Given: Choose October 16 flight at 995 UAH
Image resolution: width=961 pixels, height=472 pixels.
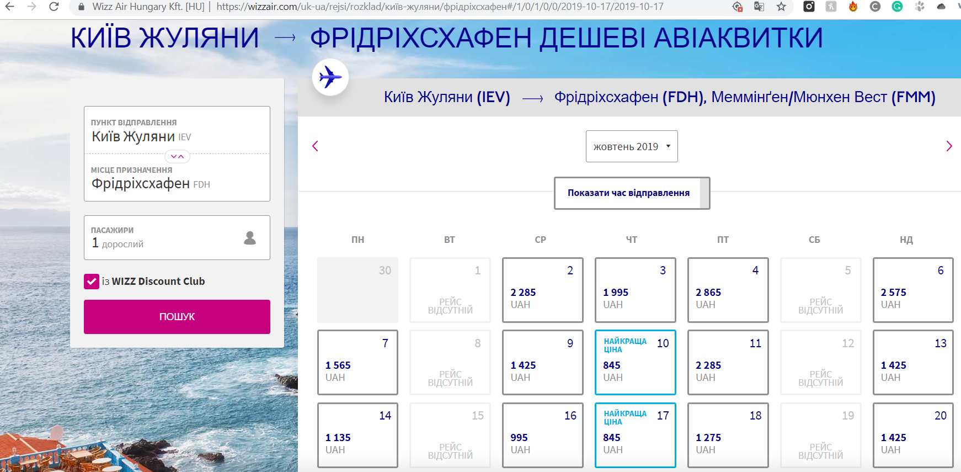Looking at the screenshot, I should [x=542, y=435].
